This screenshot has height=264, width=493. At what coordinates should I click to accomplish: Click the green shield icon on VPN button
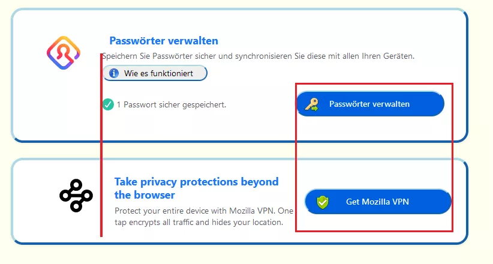[x=323, y=202]
